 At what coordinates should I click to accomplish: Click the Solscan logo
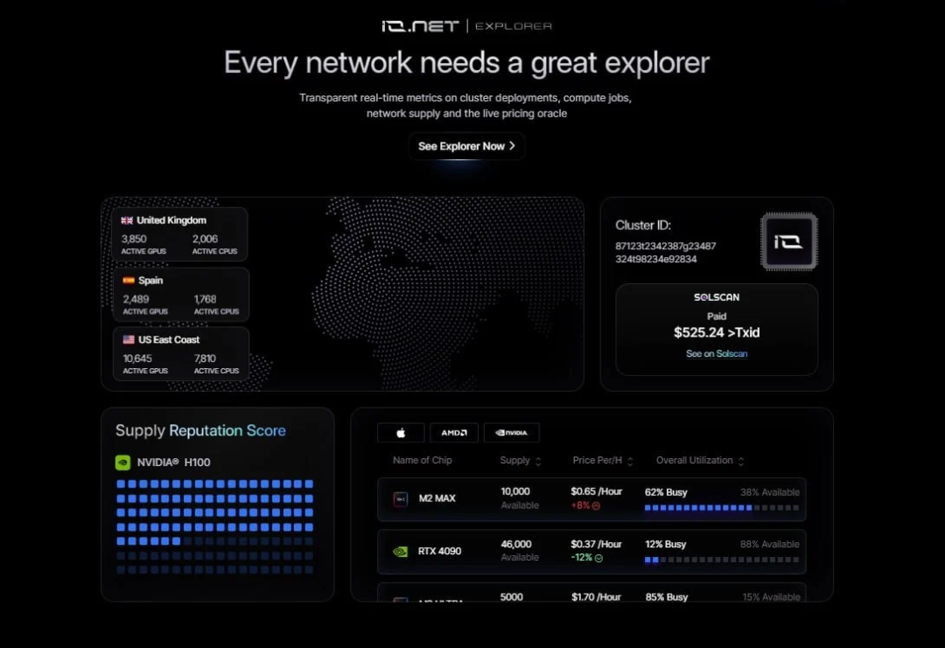(x=717, y=297)
